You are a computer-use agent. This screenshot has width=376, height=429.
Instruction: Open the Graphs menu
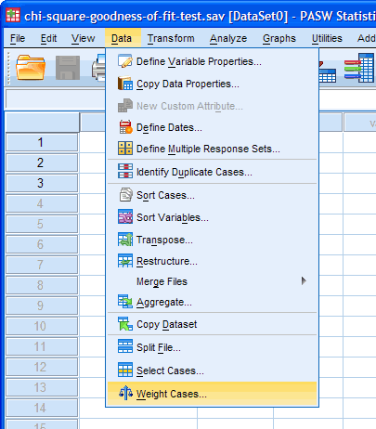coord(279,38)
